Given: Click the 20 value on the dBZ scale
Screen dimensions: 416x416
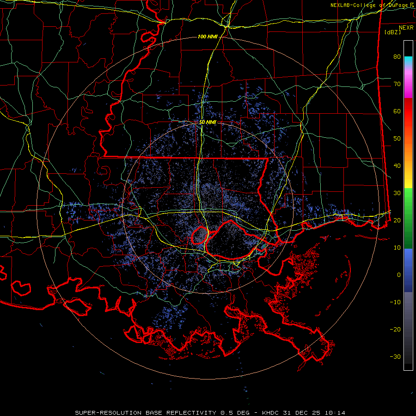Looking at the screenshot, I should coord(397,220).
